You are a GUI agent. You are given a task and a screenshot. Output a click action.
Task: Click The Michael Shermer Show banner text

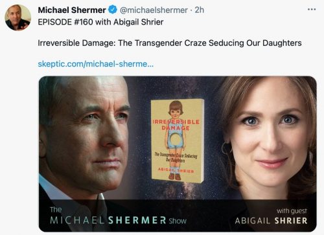pos(118,216)
